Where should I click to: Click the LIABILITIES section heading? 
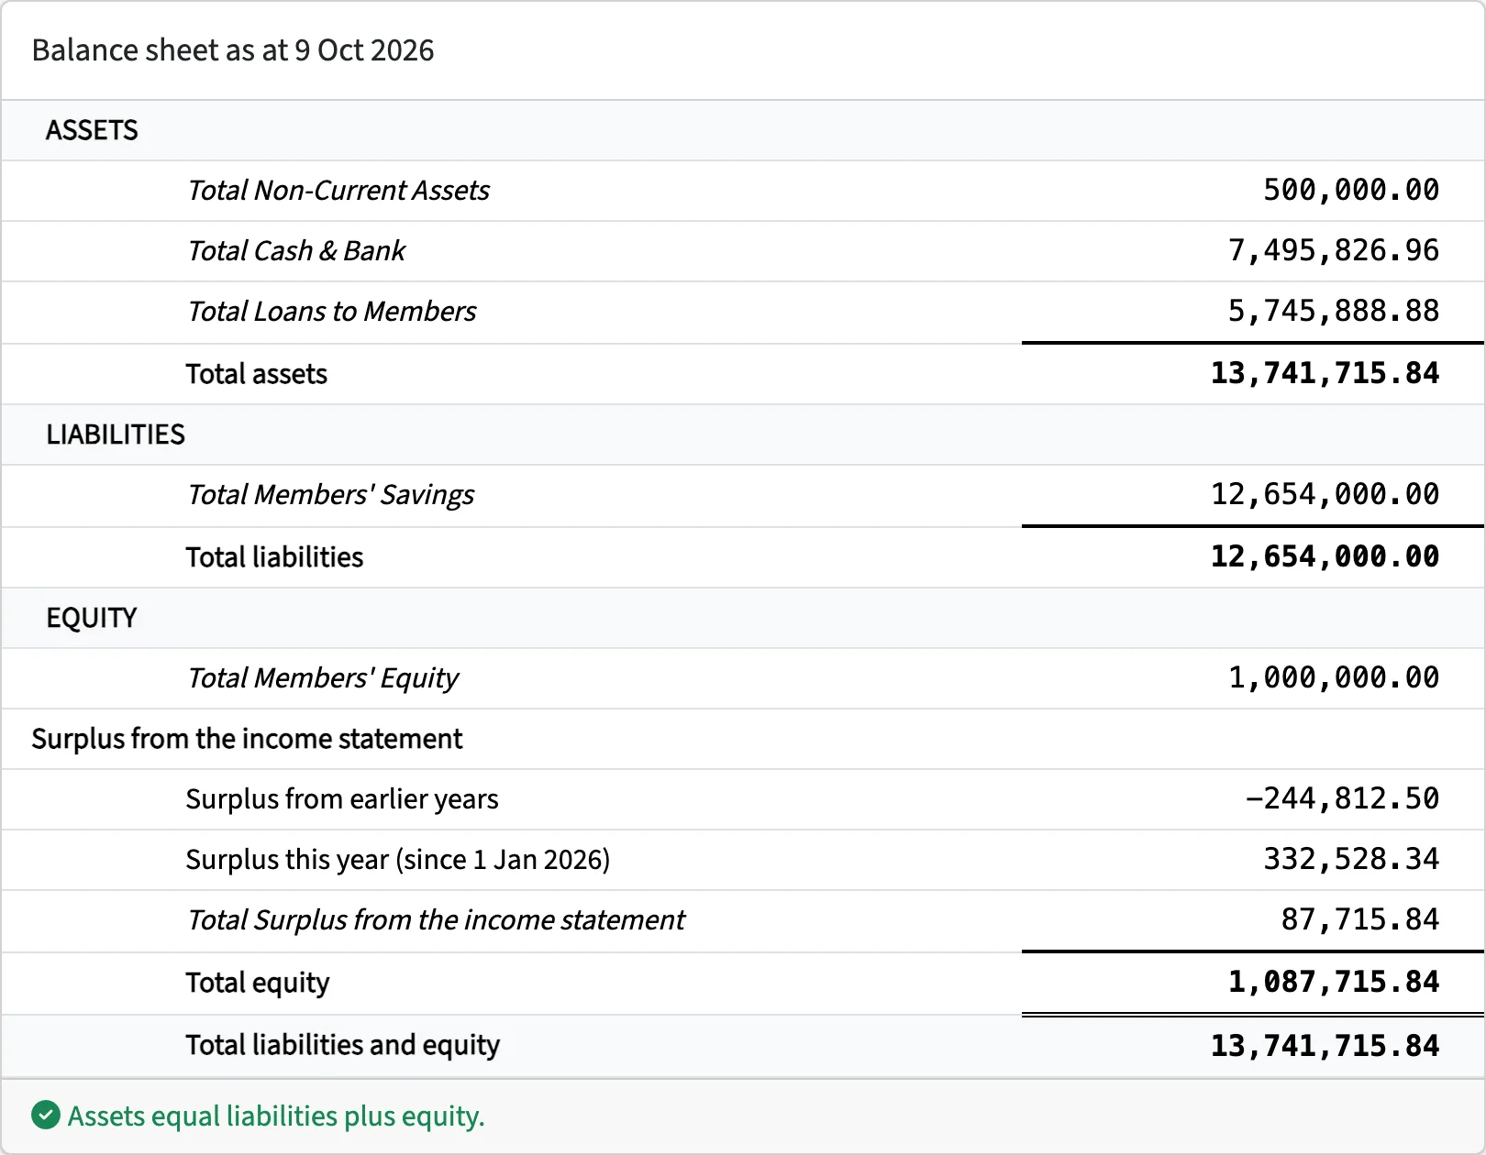pos(116,434)
